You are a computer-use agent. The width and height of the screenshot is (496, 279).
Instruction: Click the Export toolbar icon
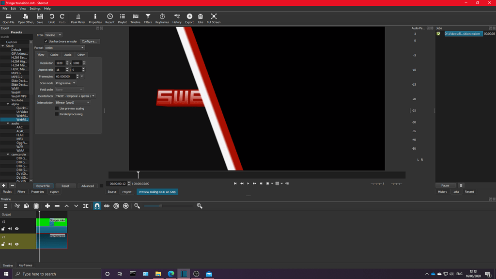point(189,18)
